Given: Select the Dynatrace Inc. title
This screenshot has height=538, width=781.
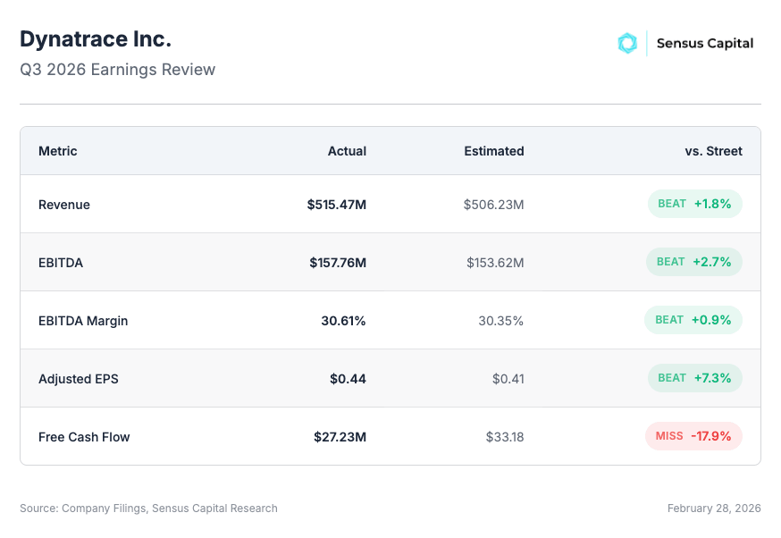Looking at the screenshot, I should click(96, 38).
